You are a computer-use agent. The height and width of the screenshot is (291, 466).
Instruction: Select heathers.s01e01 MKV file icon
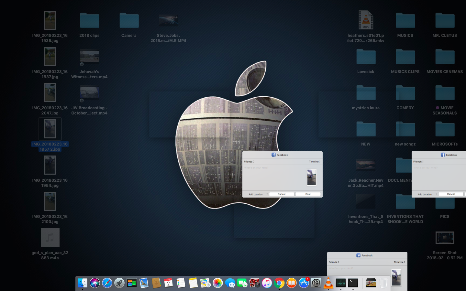[366, 20]
